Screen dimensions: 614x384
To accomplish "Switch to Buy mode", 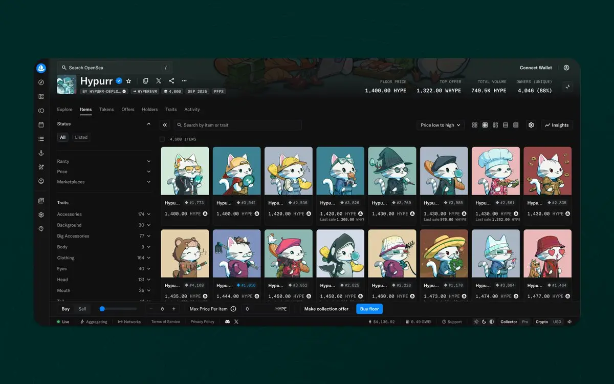I will point(65,309).
